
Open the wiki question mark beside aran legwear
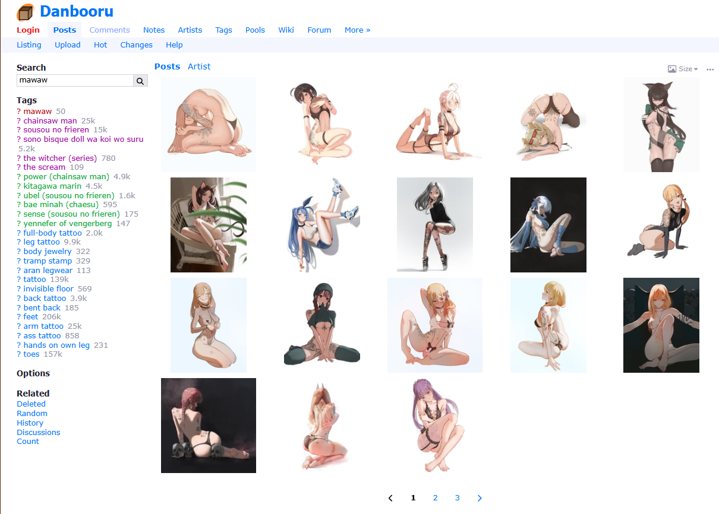tap(18, 271)
